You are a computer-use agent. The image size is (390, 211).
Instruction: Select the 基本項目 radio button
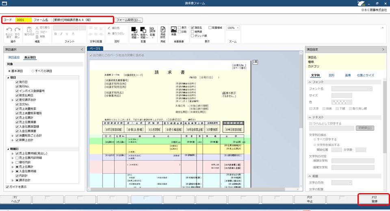point(9,71)
